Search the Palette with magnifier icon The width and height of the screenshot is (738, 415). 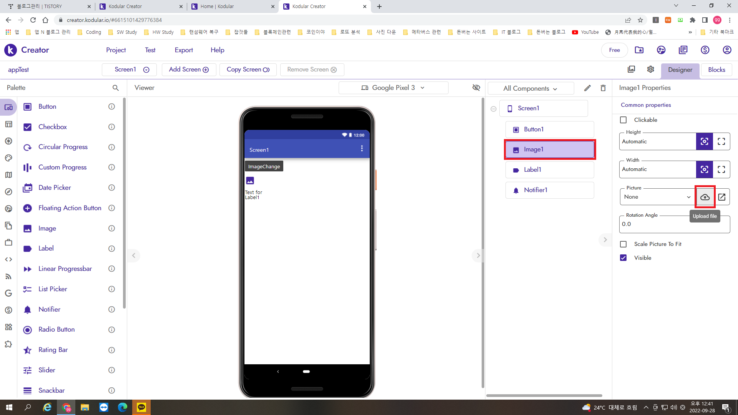(x=115, y=88)
